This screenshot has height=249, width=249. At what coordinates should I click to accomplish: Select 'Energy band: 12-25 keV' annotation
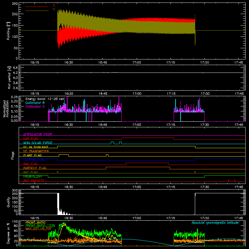tap(45, 99)
